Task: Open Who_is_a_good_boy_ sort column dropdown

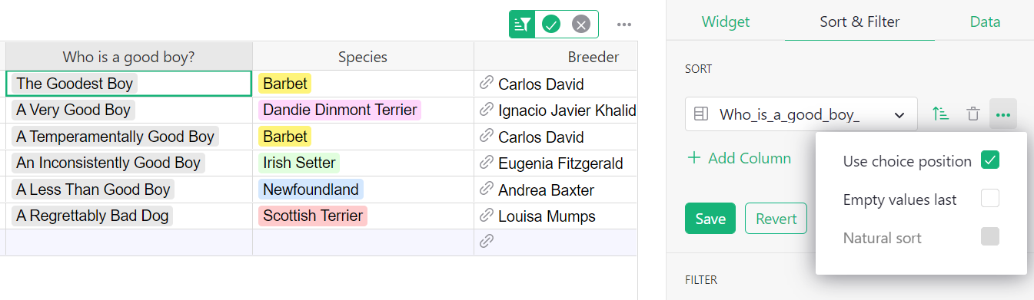Action: [x=801, y=115]
